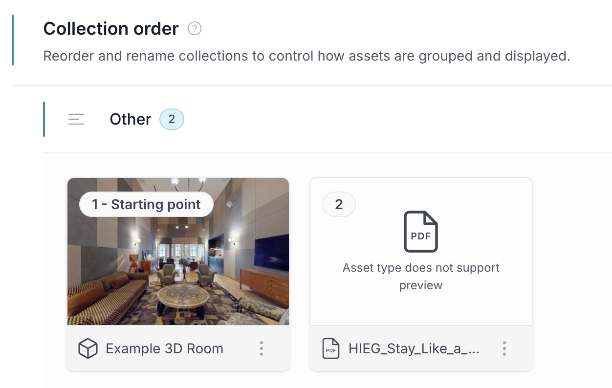Click the 'Asset type does not support preview' message
Image resolution: width=612 pixels, height=388 pixels.
tap(421, 277)
